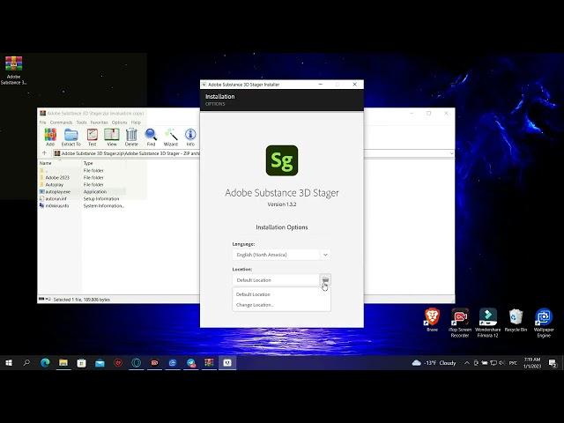Open the Recycle Bin desktop icon
Viewport: 564px width, 423px height.
[516, 320]
